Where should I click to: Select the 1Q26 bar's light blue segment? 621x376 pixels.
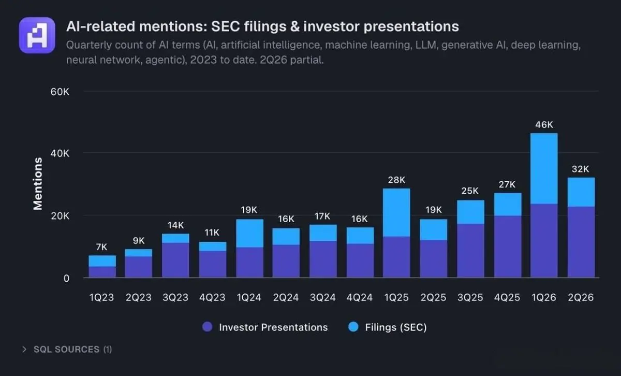tap(544, 169)
